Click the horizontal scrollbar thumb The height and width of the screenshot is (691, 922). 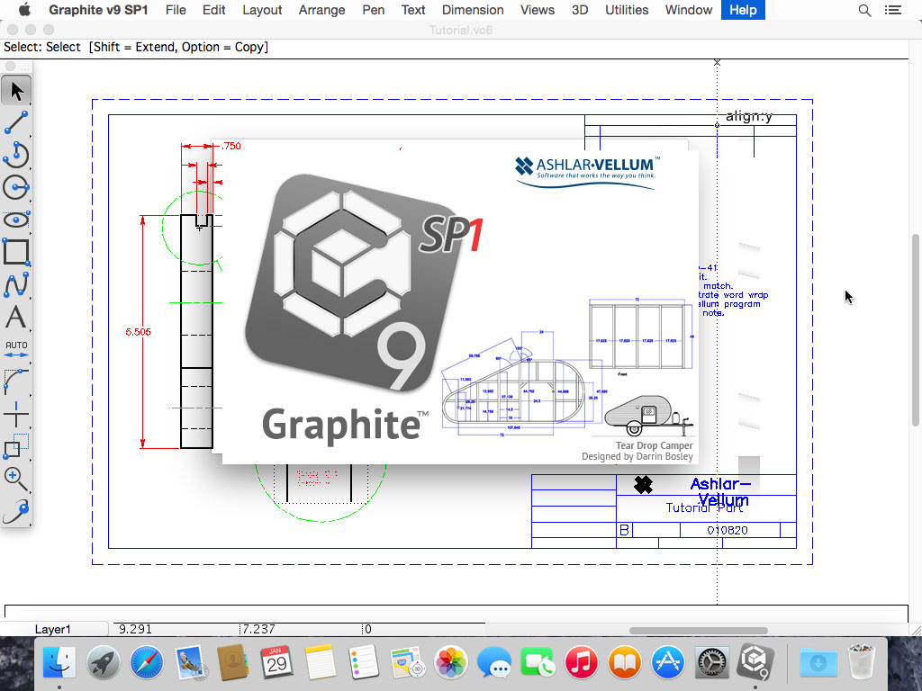coord(698,631)
